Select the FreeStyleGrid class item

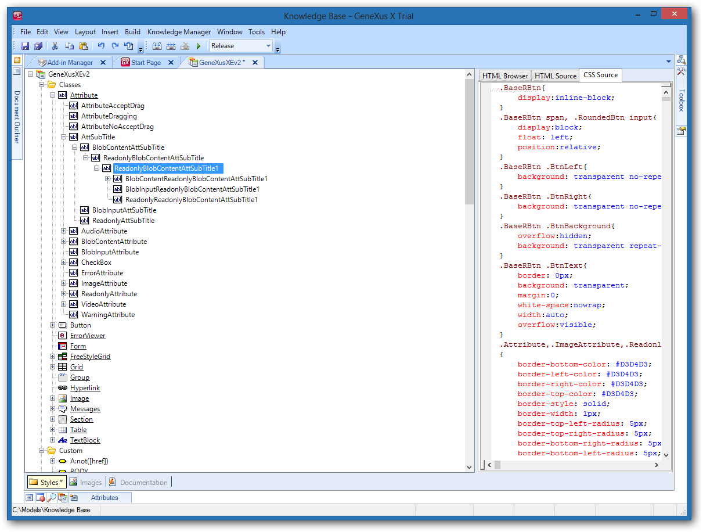[x=90, y=357]
